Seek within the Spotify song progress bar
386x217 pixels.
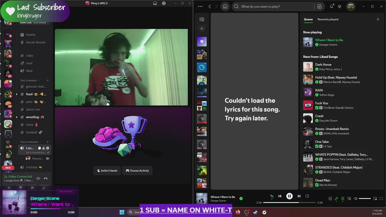(289, 203)
